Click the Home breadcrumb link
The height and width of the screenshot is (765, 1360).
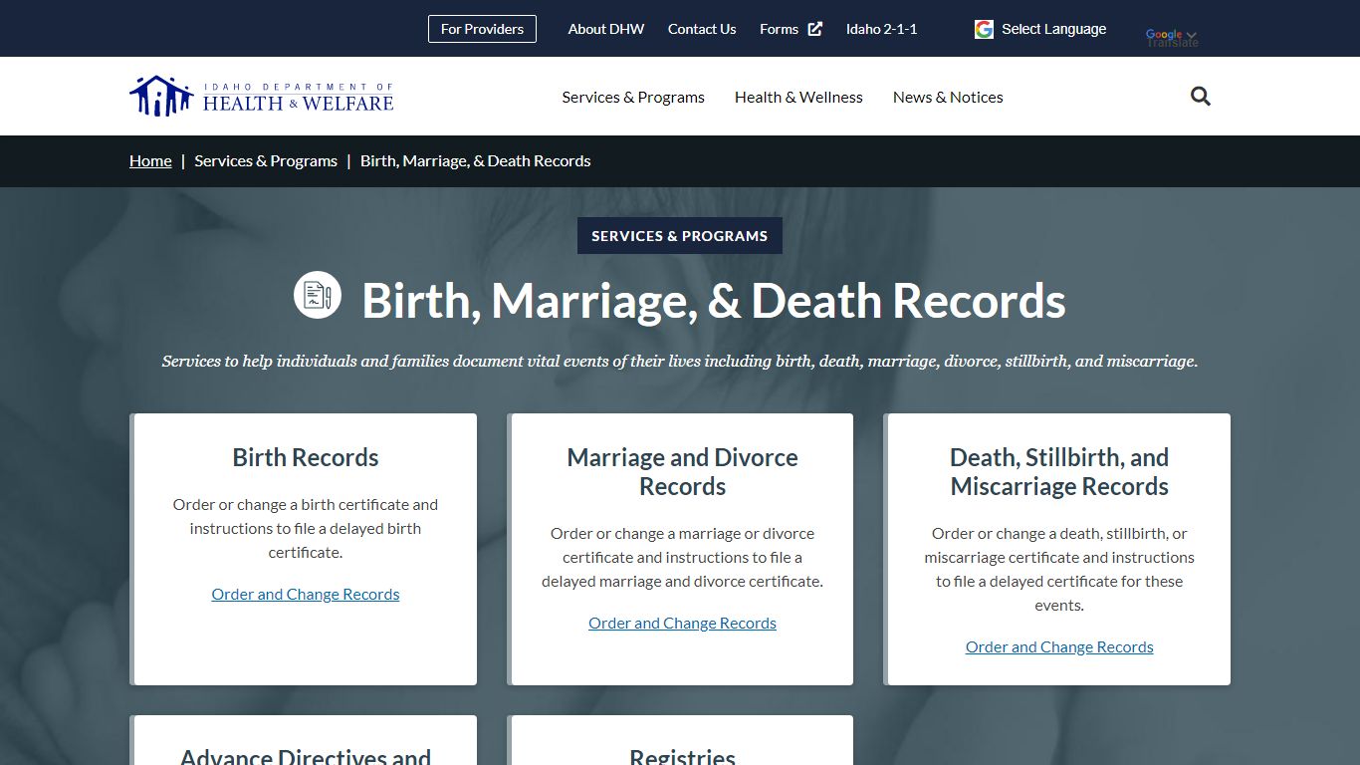click(150, 160)
